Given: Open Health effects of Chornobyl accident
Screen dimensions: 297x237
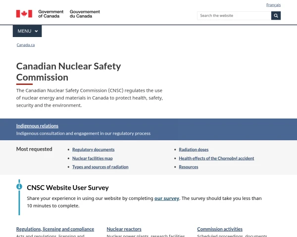Looking at the screenshot, I should [x=216, y=158].
